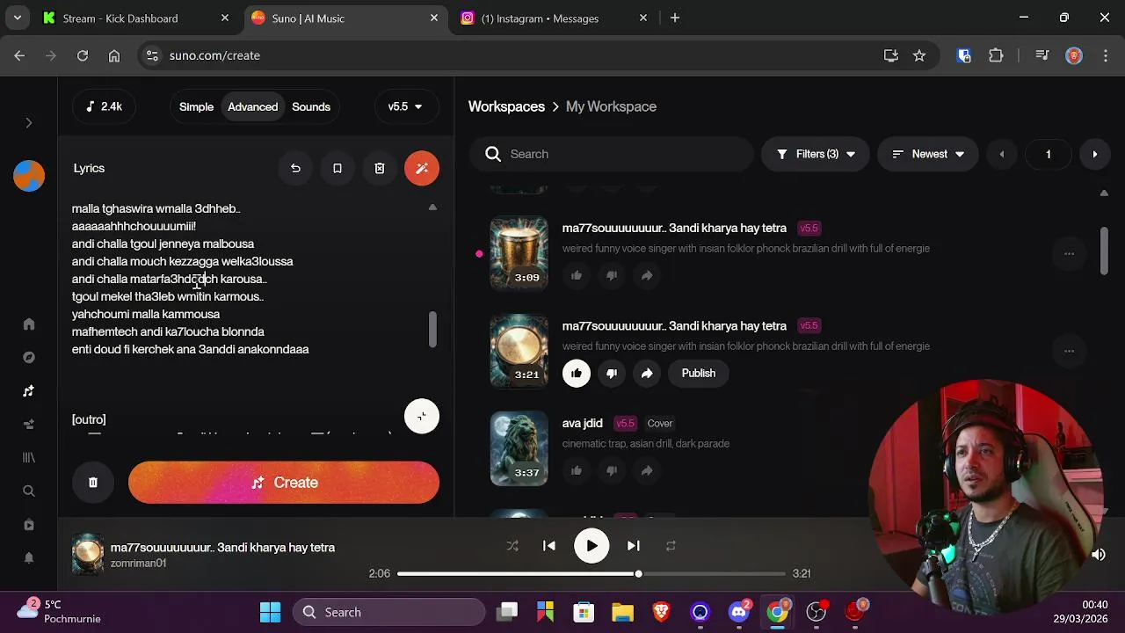Expand the collapsed left sidebar arrow

(28, 123)
